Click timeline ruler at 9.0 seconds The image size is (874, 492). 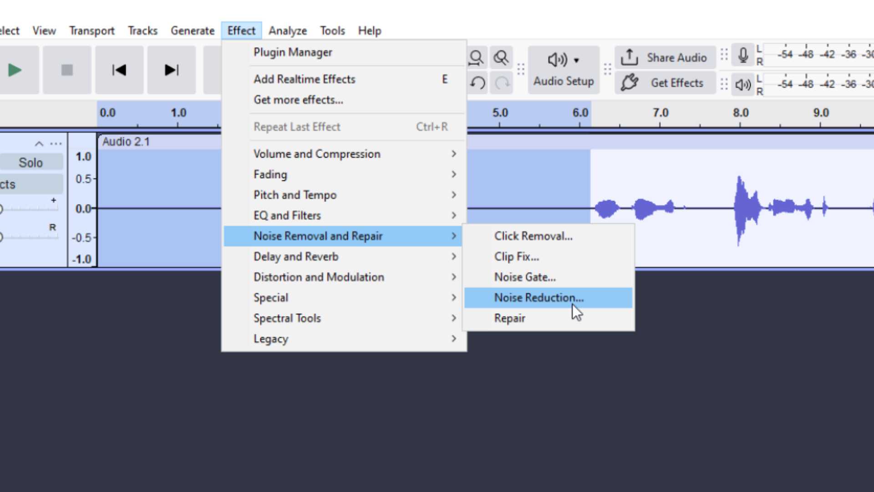(x=821, y=113)
